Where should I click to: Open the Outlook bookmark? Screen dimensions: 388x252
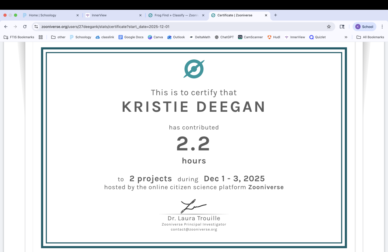click(x=176, y=37)
